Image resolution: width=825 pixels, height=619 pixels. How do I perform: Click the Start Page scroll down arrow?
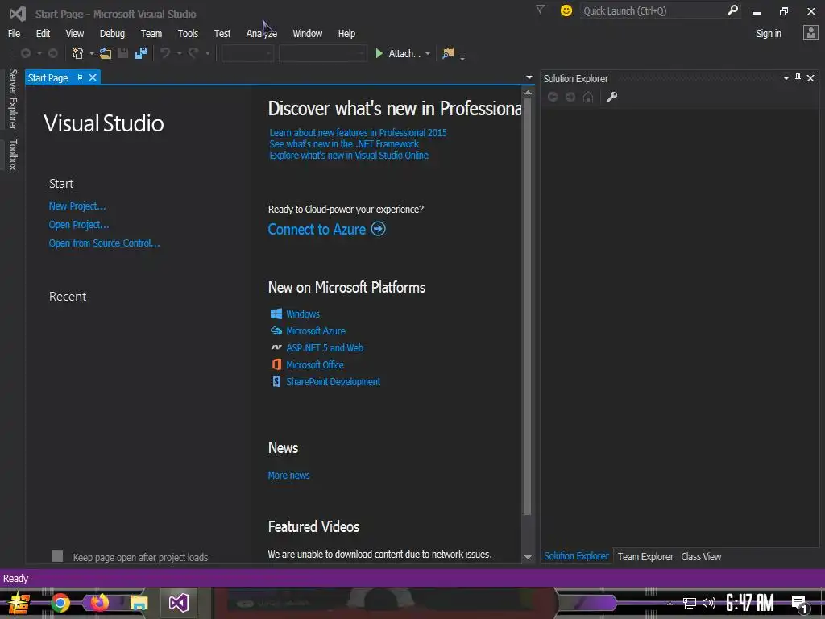point(528,557)
